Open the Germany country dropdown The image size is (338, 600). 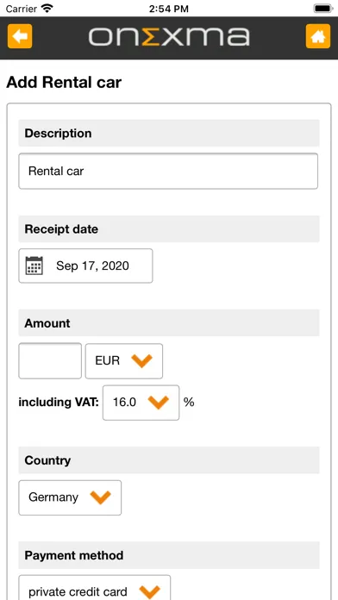(x=70, y=497)
